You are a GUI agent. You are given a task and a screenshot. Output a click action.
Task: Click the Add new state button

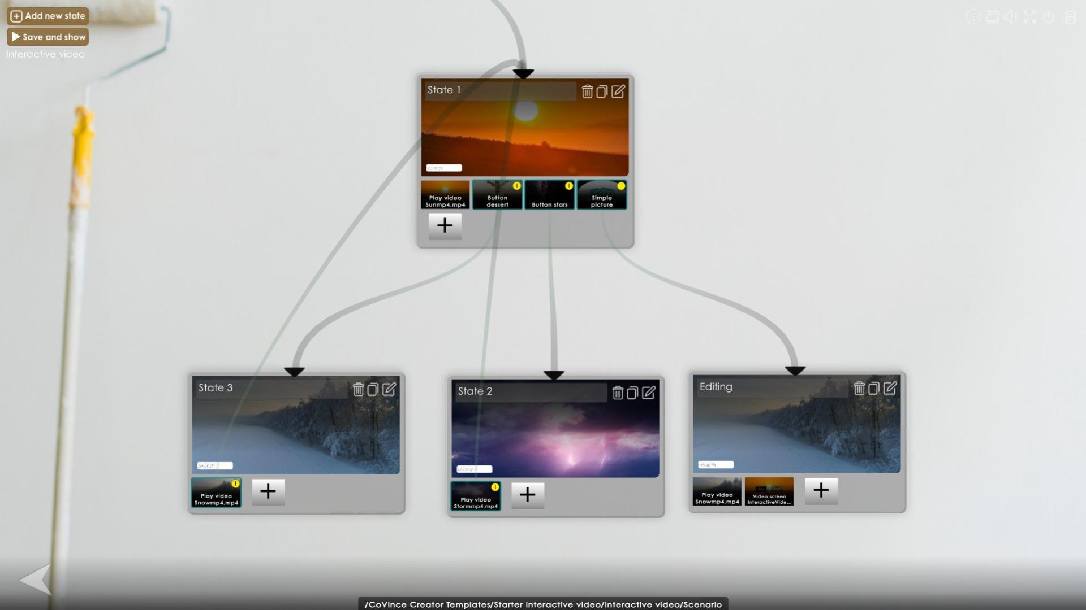[x=48, y=15]
